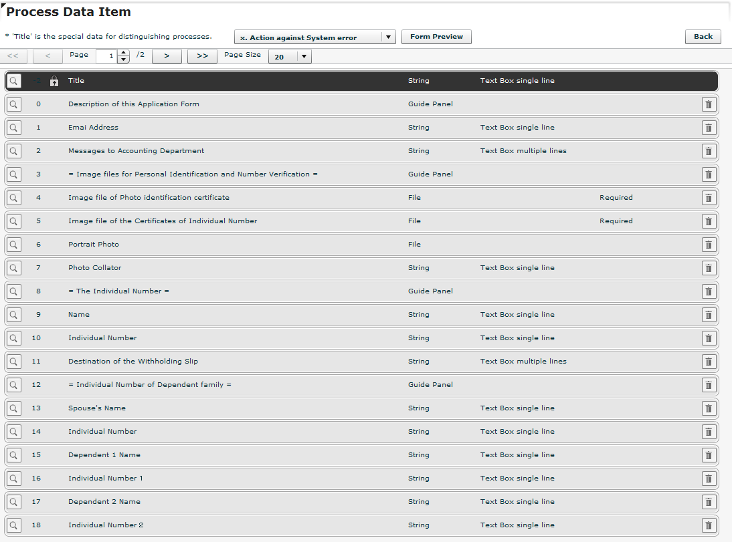Remove Description of this Application Form via trash icon
Screen dimensions: 732x542
click(x=709, y=104)
